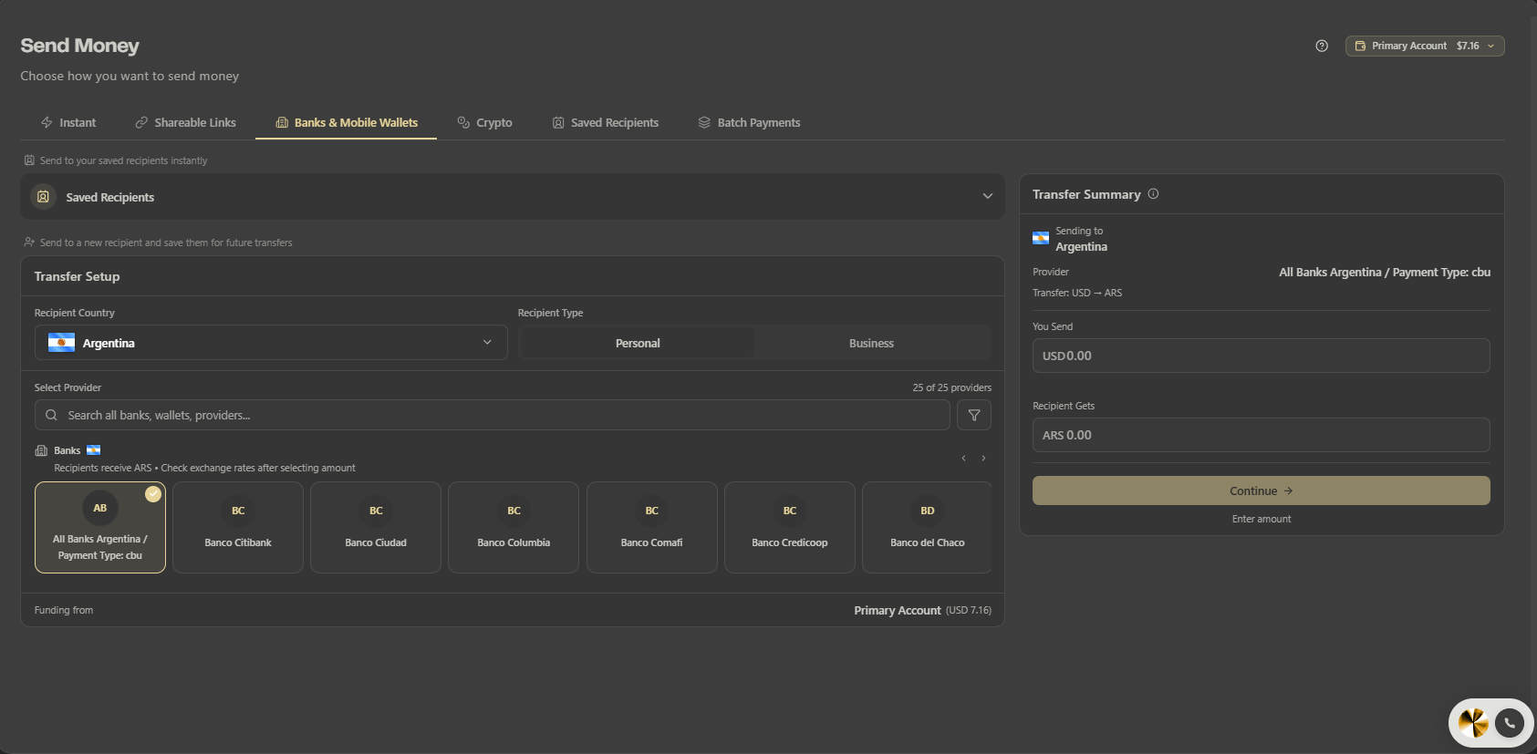Click the help question mark icon
This screenshot has height=754, width=1537.
(x=1322, y=46)
